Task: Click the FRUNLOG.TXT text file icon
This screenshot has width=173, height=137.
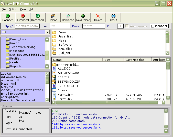Action: point(54,86)
